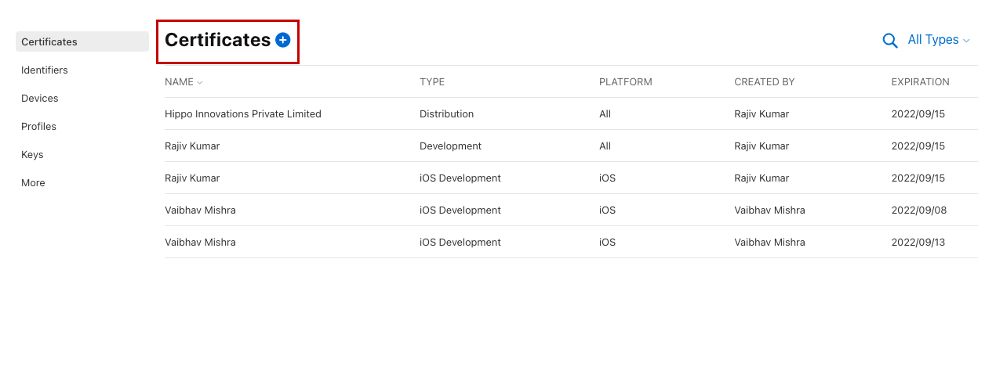
Task: Expand the All Types filter dropdown
Action: coord(939,40)
